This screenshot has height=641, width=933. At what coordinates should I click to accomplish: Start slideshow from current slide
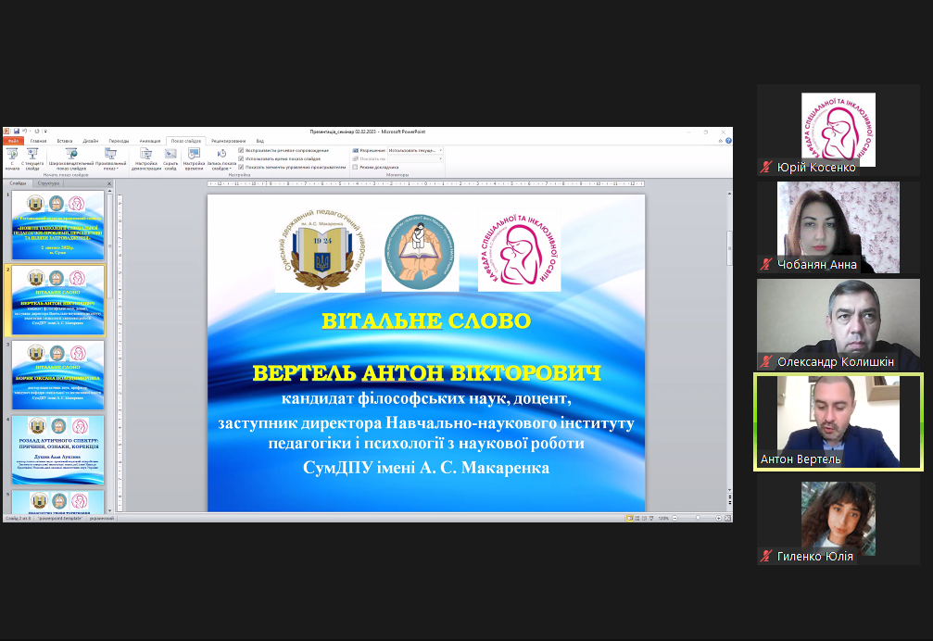[32, 156]
